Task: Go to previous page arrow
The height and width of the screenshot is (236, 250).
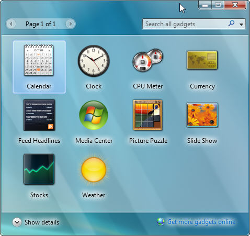Action: pos(11,24)
